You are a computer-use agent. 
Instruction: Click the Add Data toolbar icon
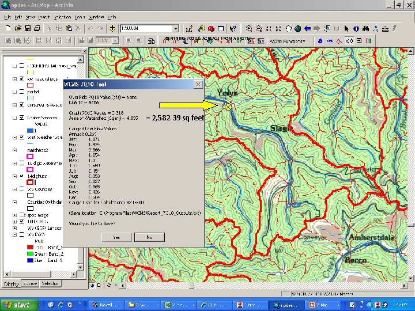[112, 28]
